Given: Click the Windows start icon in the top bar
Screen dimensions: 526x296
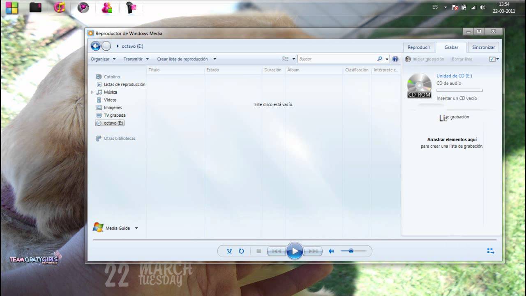Looking at the screenshot, I should point(12,8).
